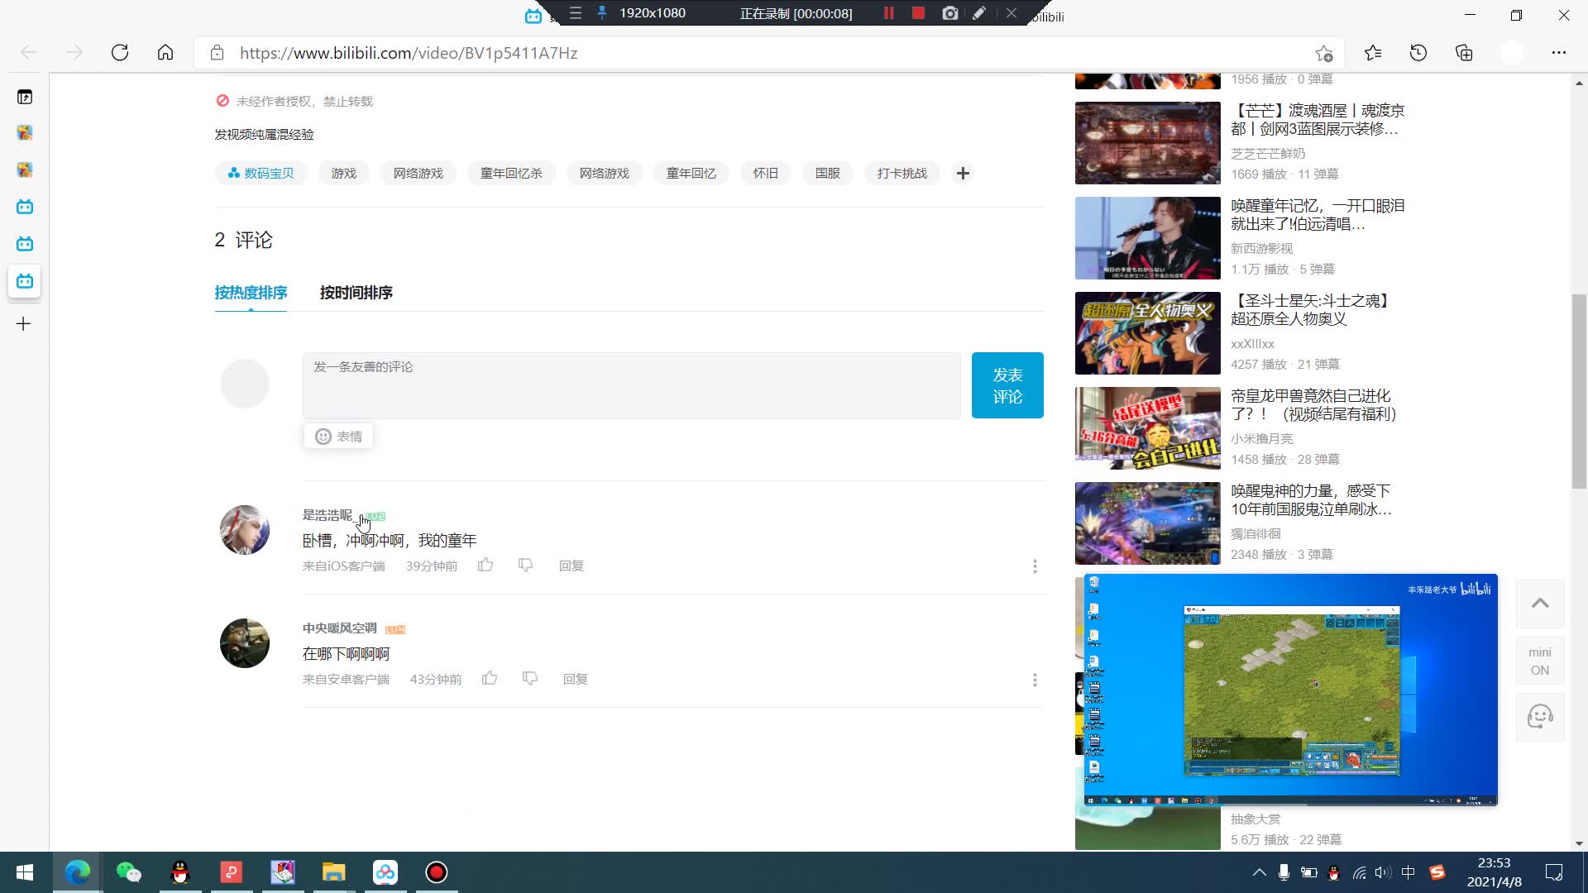This screenshot has width=1588, height=893.
Task: Add a new tag with plus icon
Action: 963,174
